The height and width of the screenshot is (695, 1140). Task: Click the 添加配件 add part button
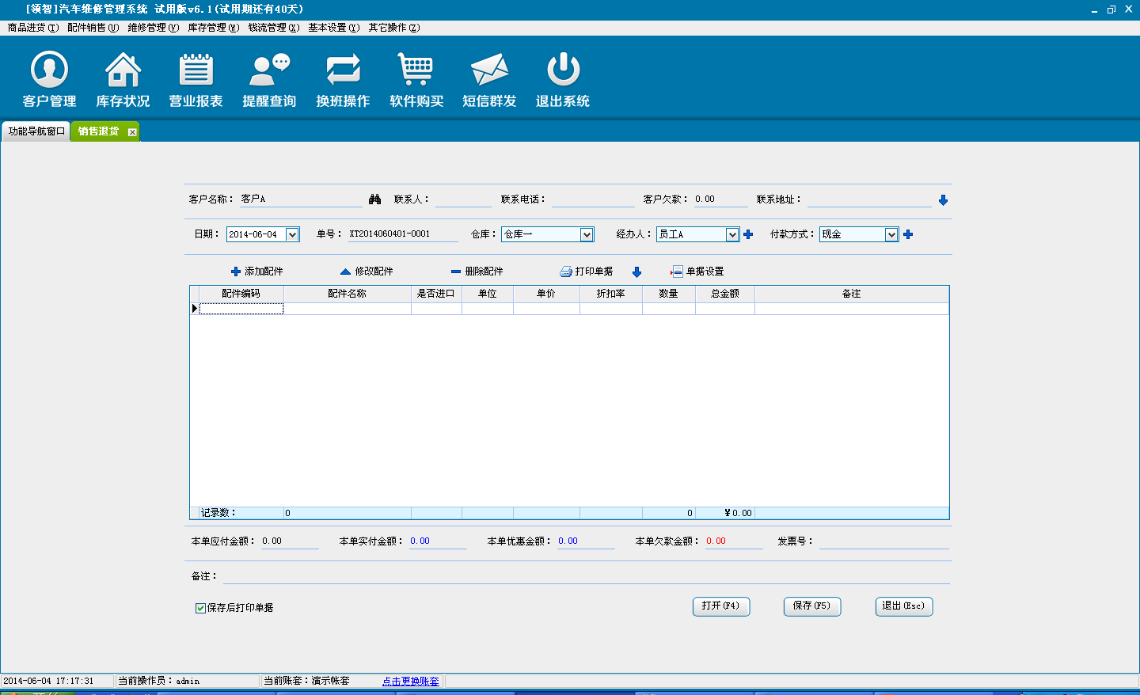256,272
